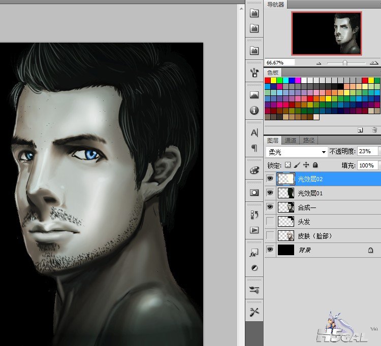Delete a swatch with the trash icon
This screenshot has height=346, width=381.
[x=374, y=130]
